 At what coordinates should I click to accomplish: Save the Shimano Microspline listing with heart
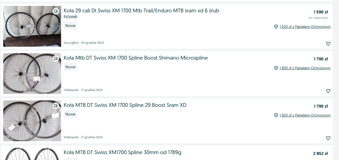[328, 91]
